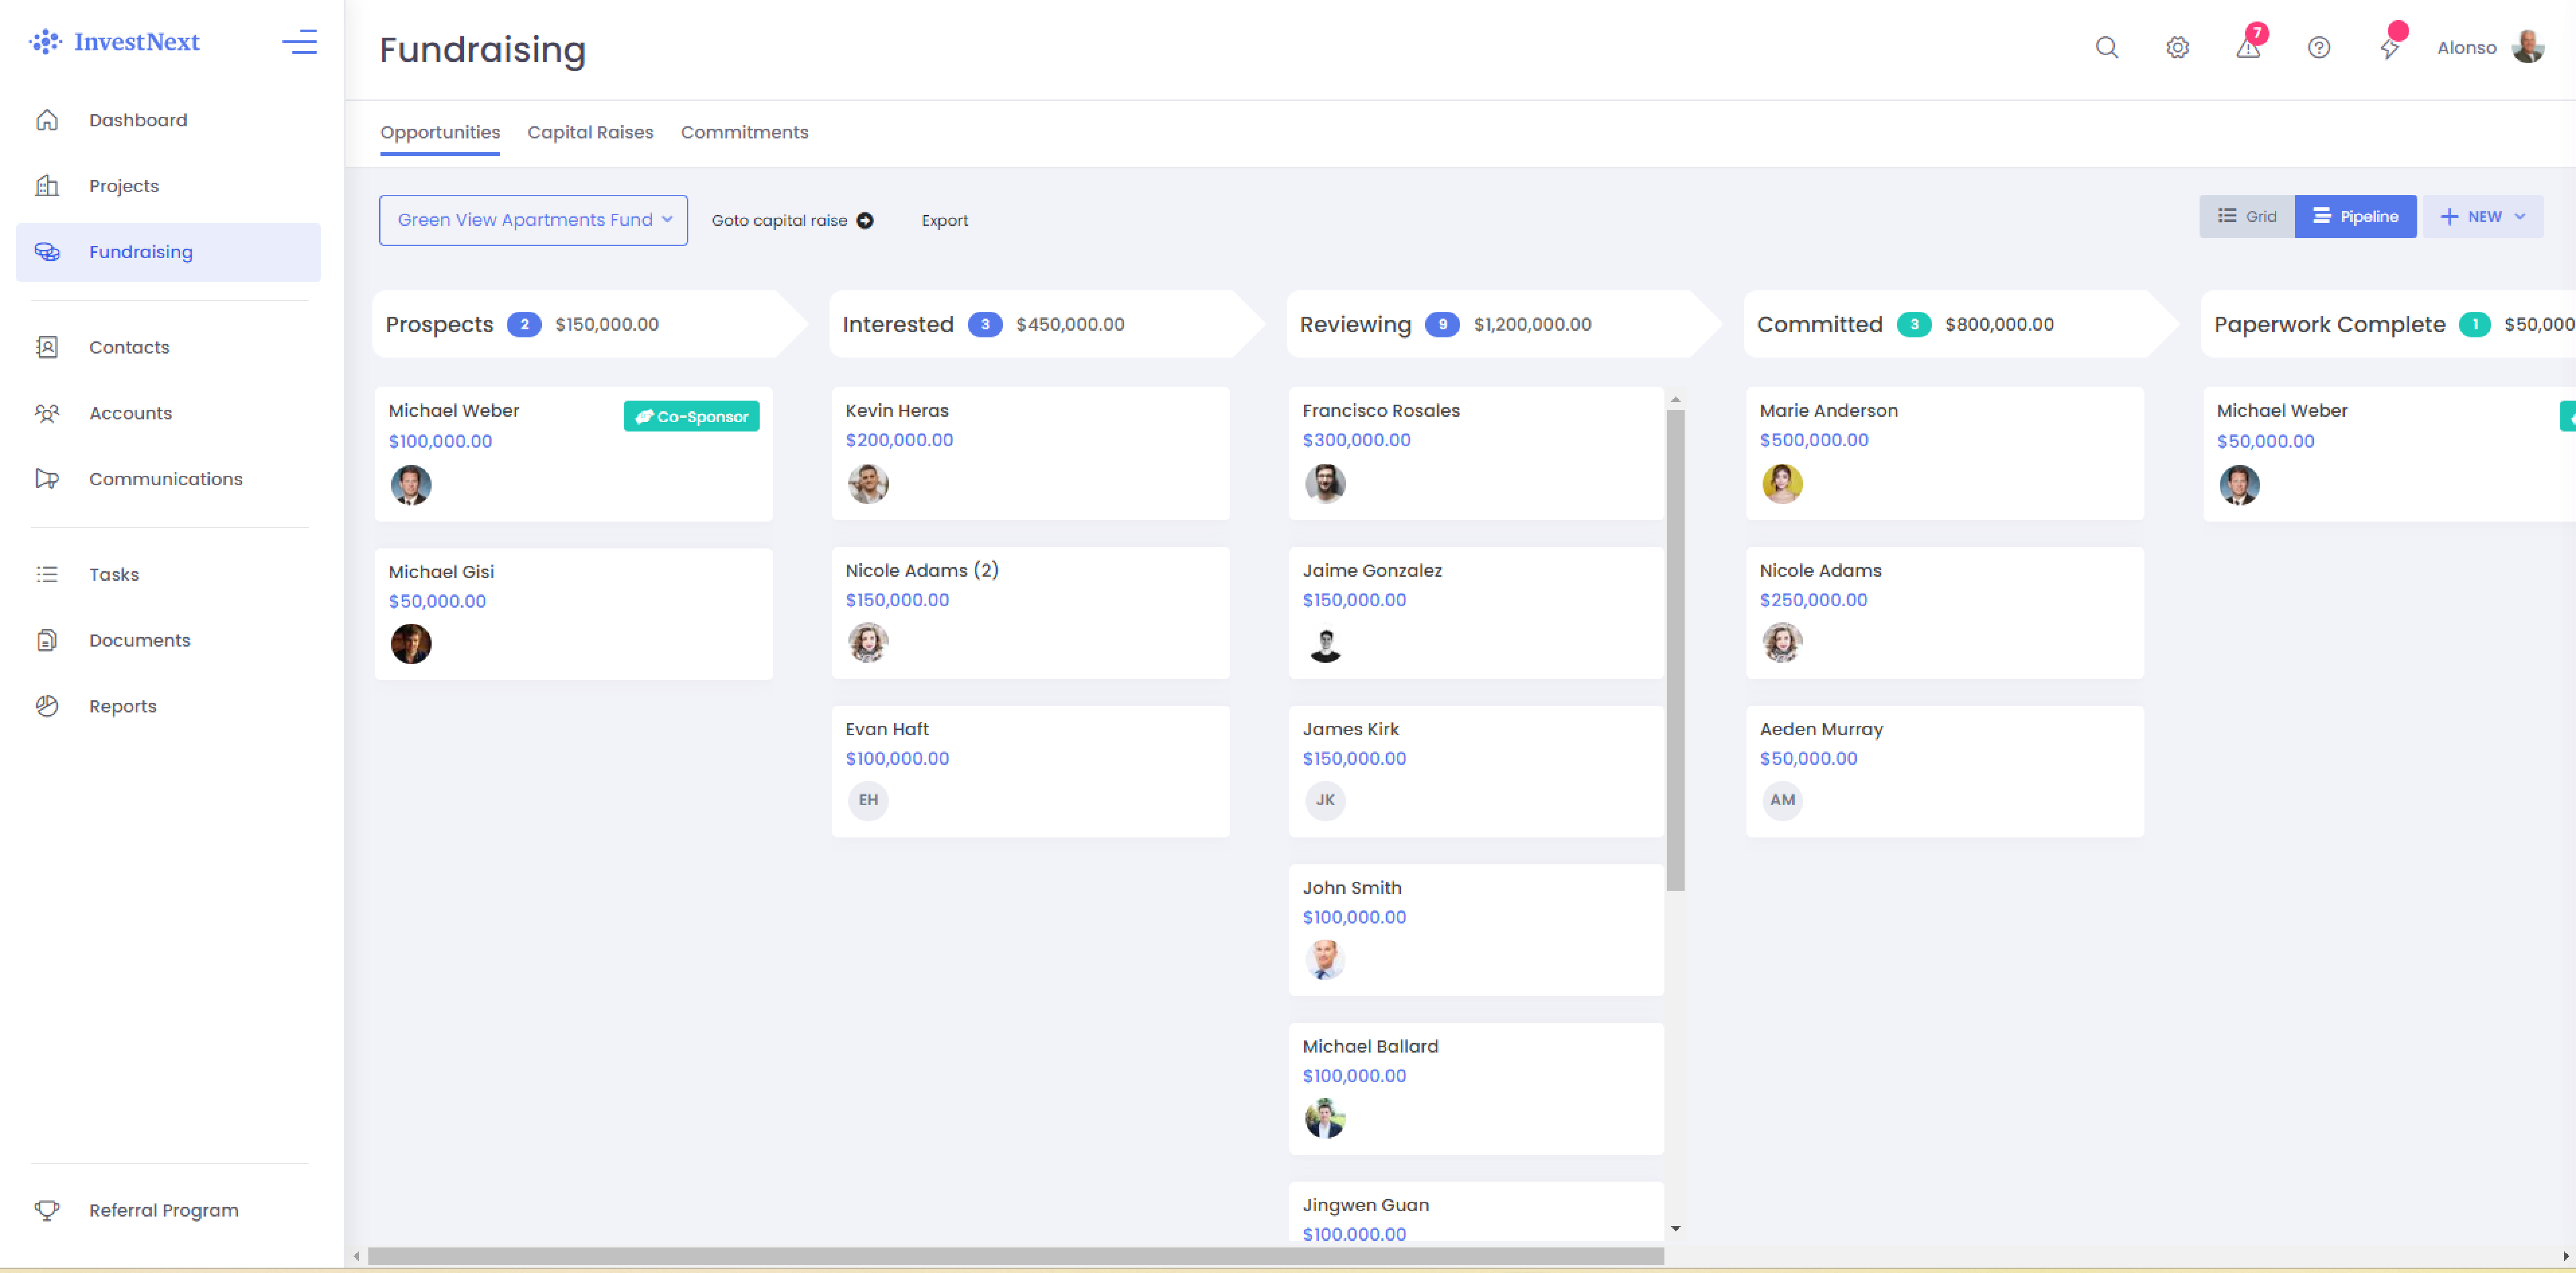Collapse sidebar using hamburger menu icon
Screen dimensions: 2576x1273
pos(299,42)
